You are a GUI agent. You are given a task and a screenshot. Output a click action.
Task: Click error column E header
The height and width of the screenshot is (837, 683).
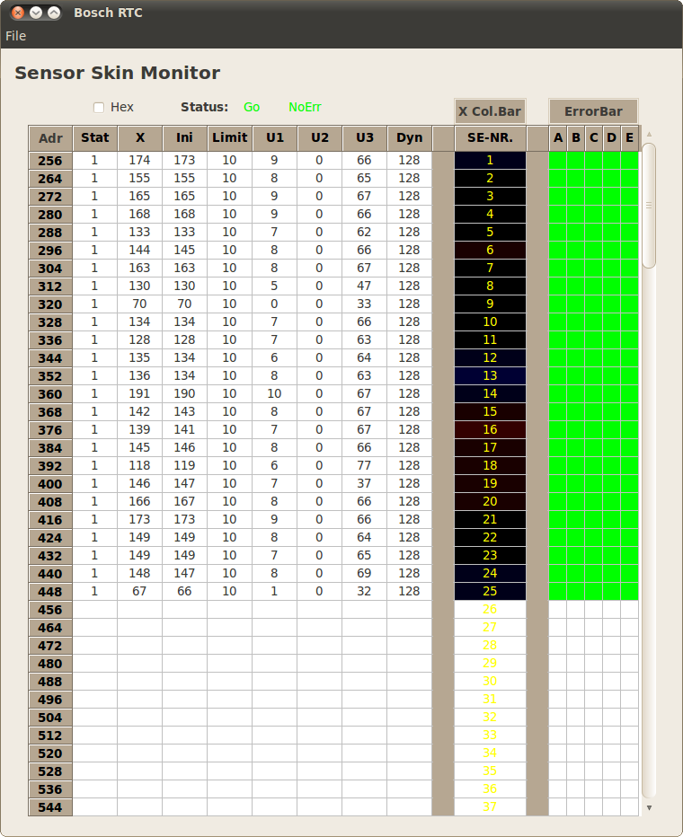pyautogui.click(x=629, y=138)
